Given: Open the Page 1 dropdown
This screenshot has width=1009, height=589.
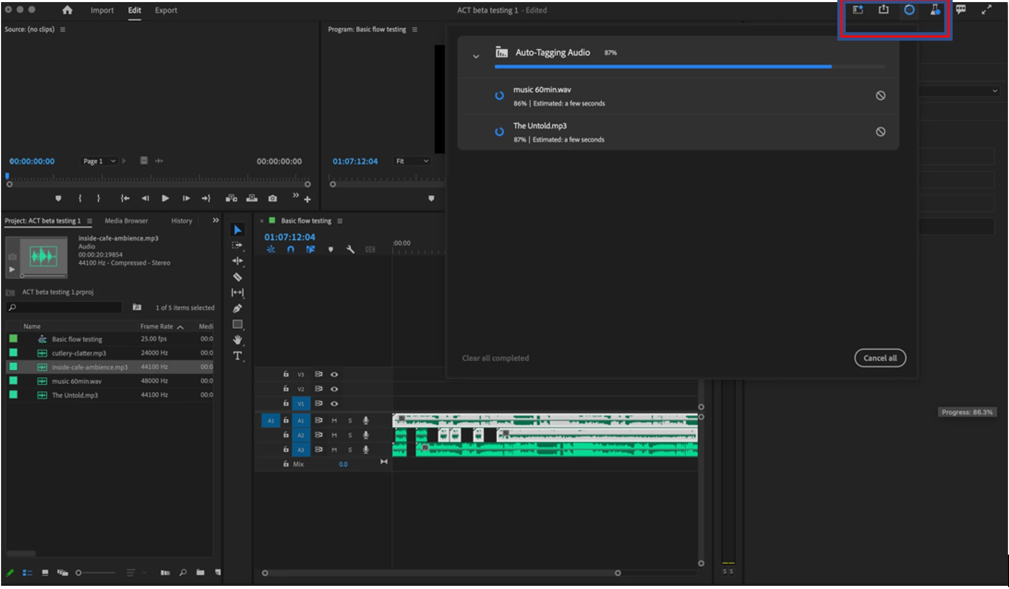Looking at the screenshot, I should pyautogui.click(x=99, y=161).
